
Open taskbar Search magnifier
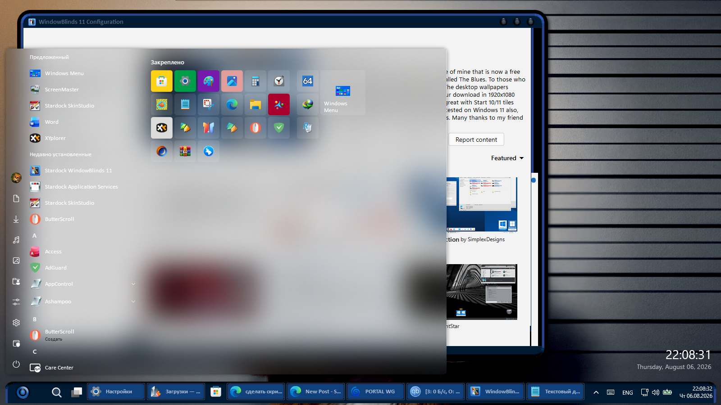pos(57,392)
